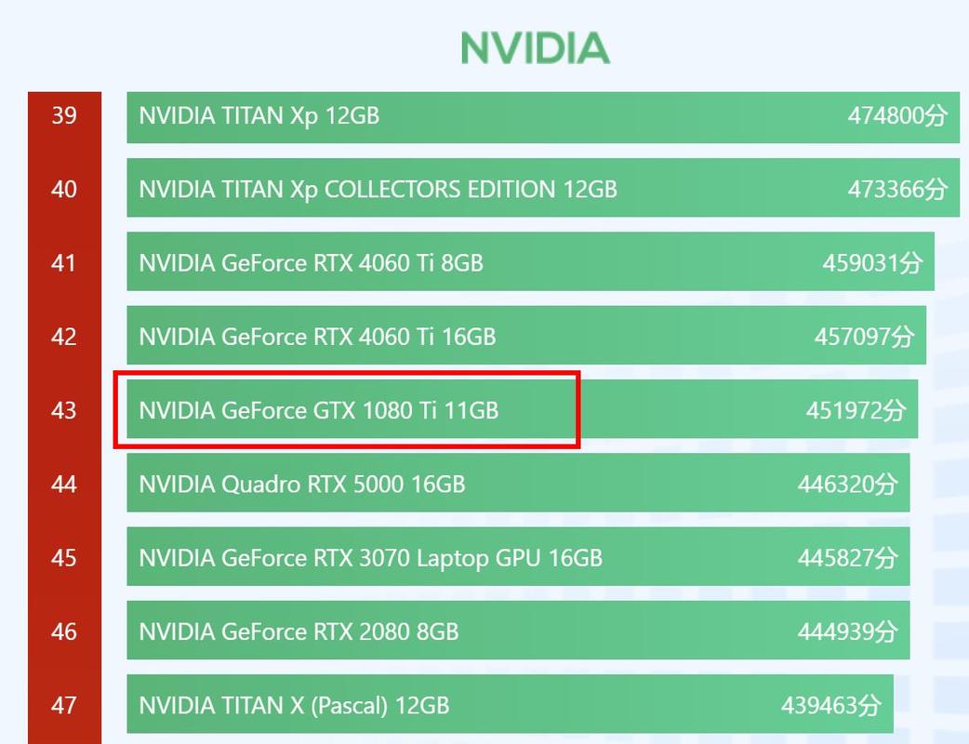Click the 474800分 score value
The height and width of the screenshot is (744, 969).
point(897,115)
